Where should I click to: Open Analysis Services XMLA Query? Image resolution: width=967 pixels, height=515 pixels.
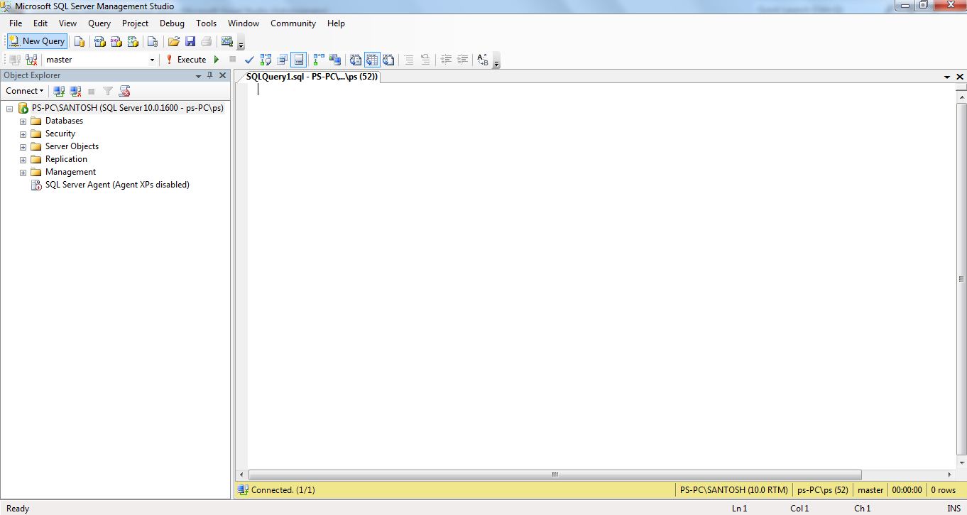133,41
